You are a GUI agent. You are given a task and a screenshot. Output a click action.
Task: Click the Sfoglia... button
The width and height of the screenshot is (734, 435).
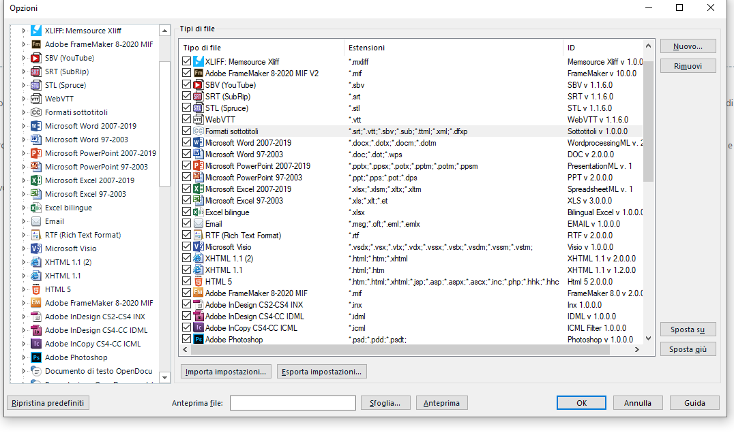[x=385, y=403]
